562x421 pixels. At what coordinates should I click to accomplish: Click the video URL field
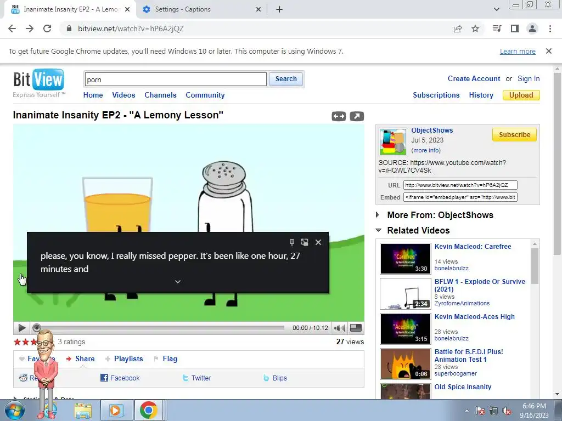point(460,185)
